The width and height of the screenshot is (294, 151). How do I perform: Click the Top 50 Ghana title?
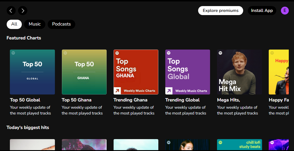click(x=76, y=100)
